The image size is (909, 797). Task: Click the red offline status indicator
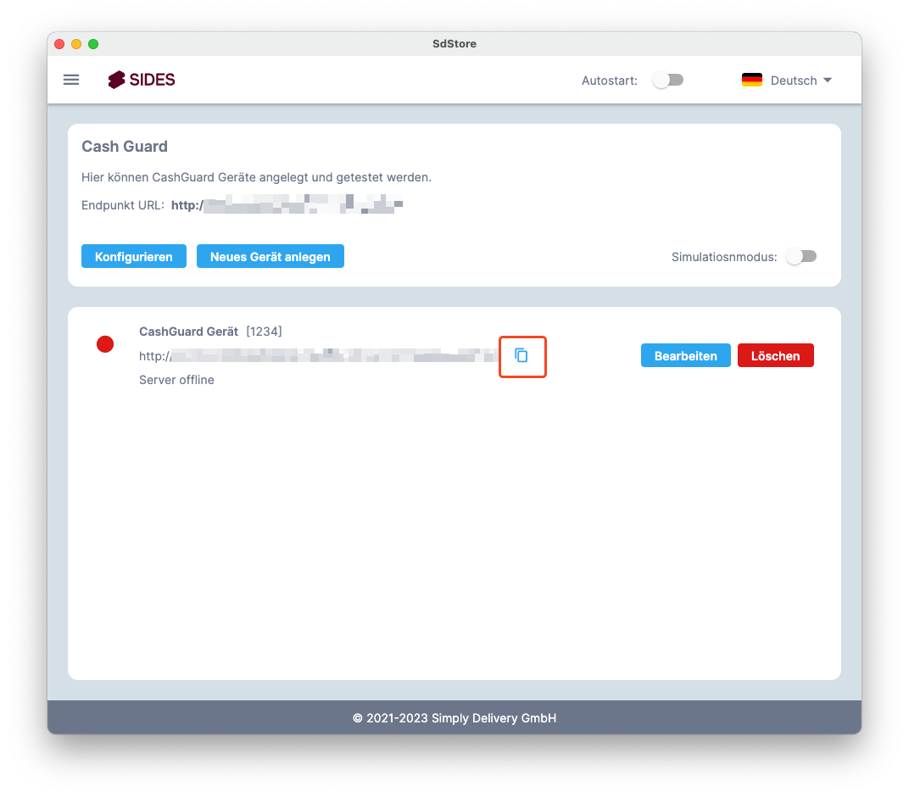click(105, 344)
